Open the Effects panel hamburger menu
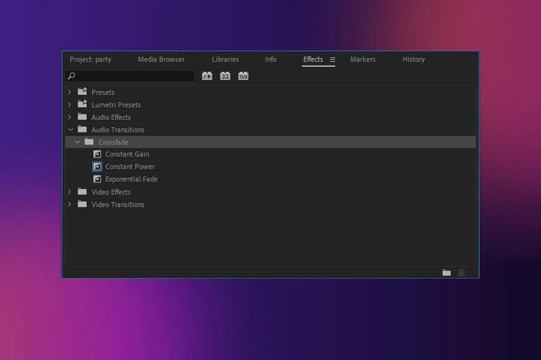The width and height of the screenshot is (541, 360). pos(333,59)
